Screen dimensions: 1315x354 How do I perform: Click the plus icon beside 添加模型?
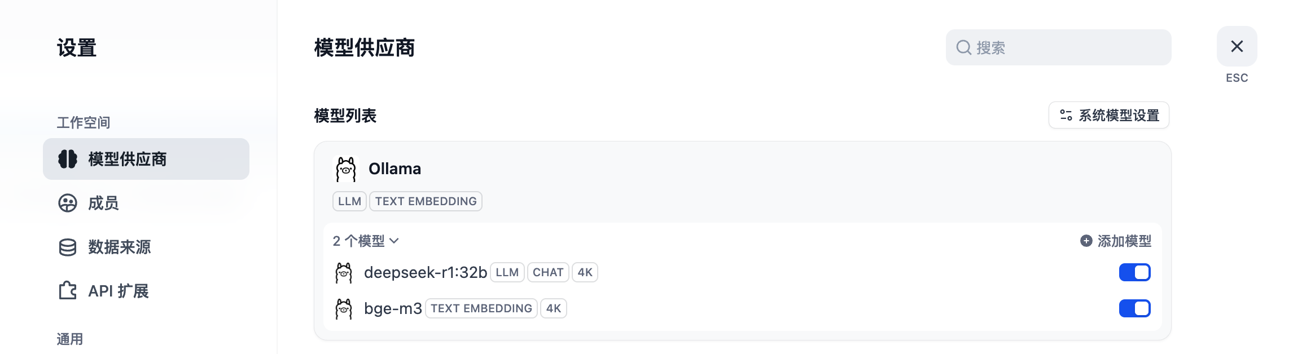point(1086,241)
